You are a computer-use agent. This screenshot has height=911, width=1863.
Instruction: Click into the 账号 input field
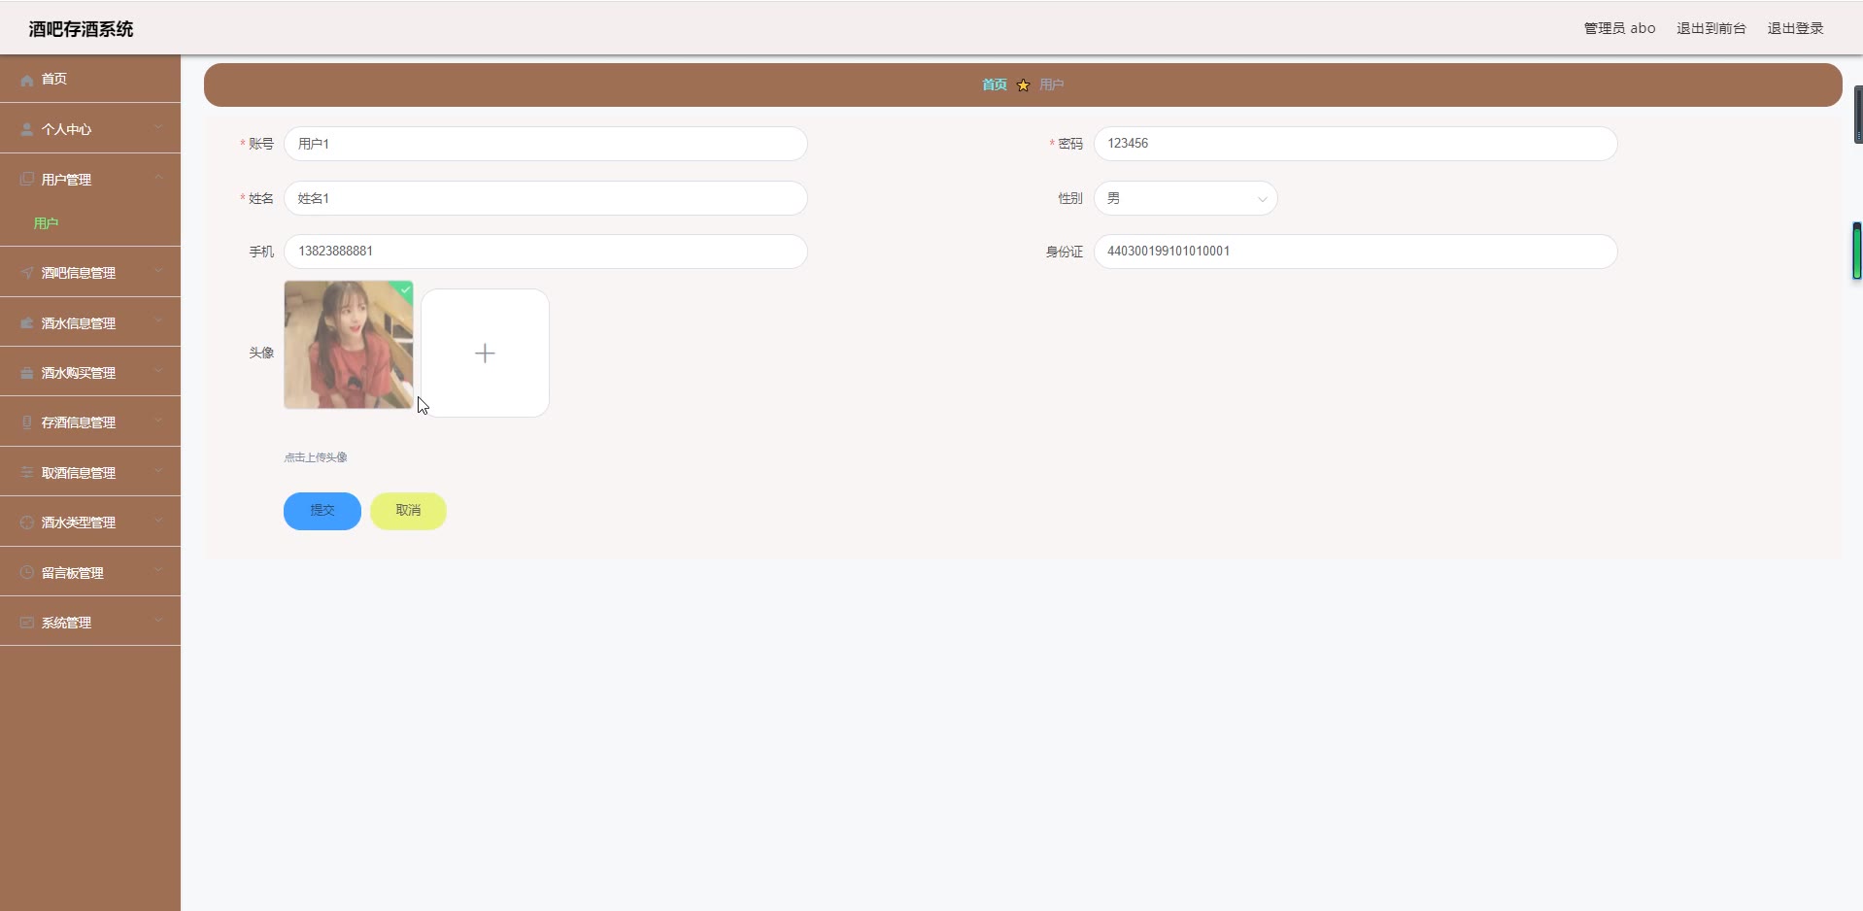point(545,144)
